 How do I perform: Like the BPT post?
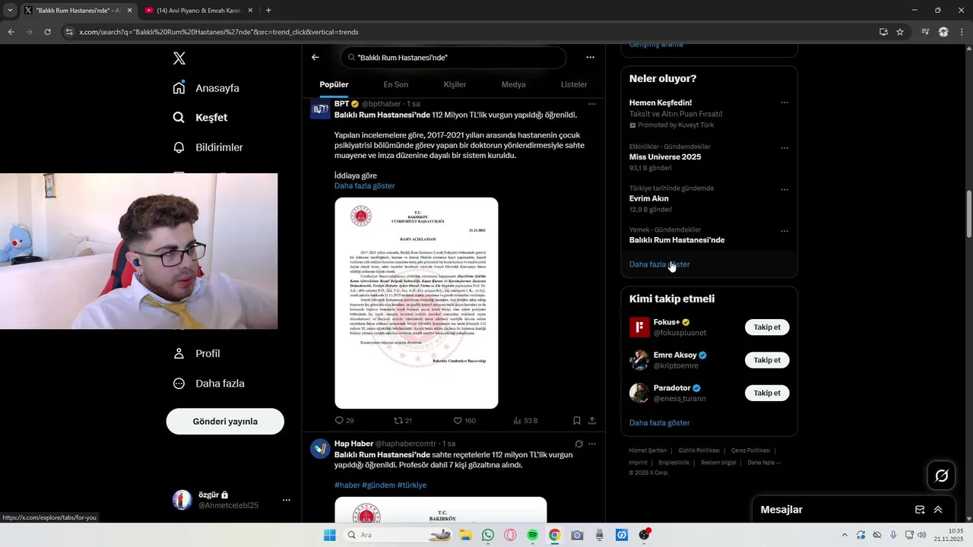pos(458,421)
